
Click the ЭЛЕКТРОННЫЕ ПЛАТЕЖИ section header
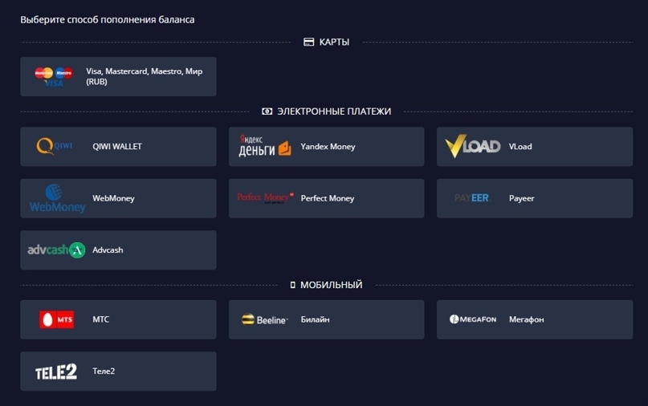pyautogui.click(x=327, y=112)
